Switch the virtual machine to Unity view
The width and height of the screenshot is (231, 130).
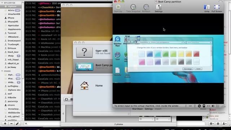coord(207,8)
